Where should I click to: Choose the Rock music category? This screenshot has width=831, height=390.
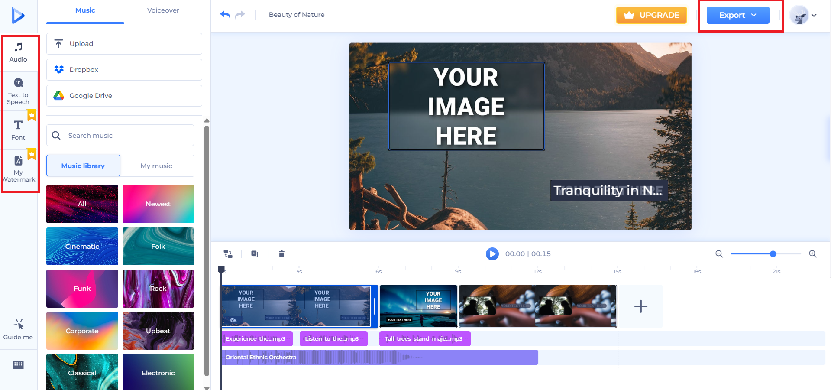coord(158,289)
